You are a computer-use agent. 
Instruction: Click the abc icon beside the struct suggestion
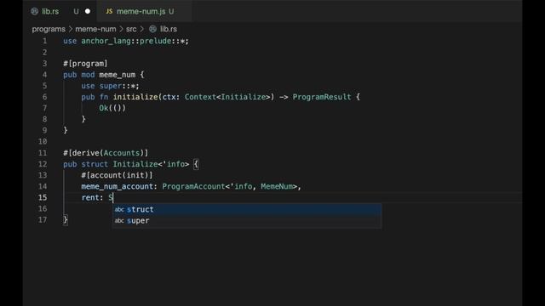tap(119, 209)
